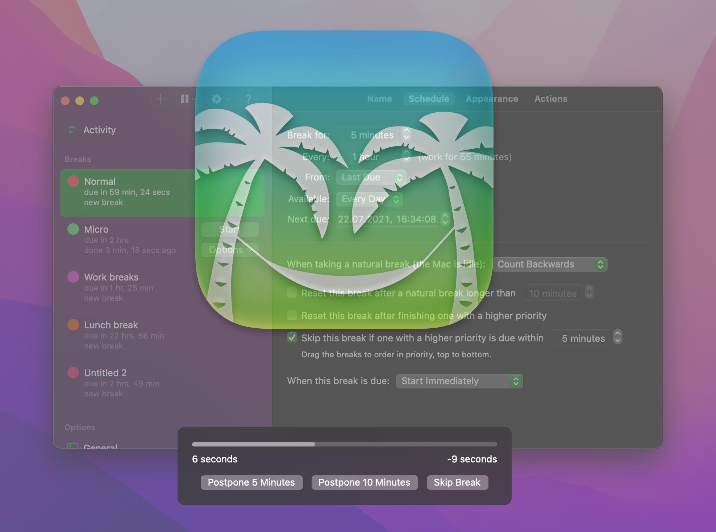716x532 pixels.
Task: Open the Count Backwards dropdown
Action: (550, 264)
